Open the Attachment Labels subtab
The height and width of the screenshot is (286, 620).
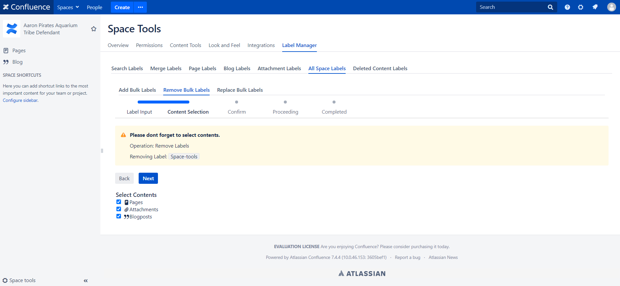(279, 69)
